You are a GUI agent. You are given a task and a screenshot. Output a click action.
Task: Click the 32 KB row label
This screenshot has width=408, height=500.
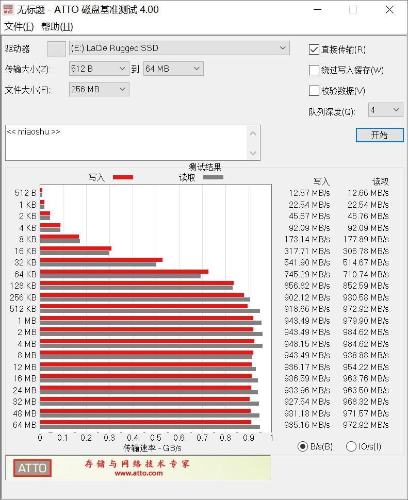[25, 262]
